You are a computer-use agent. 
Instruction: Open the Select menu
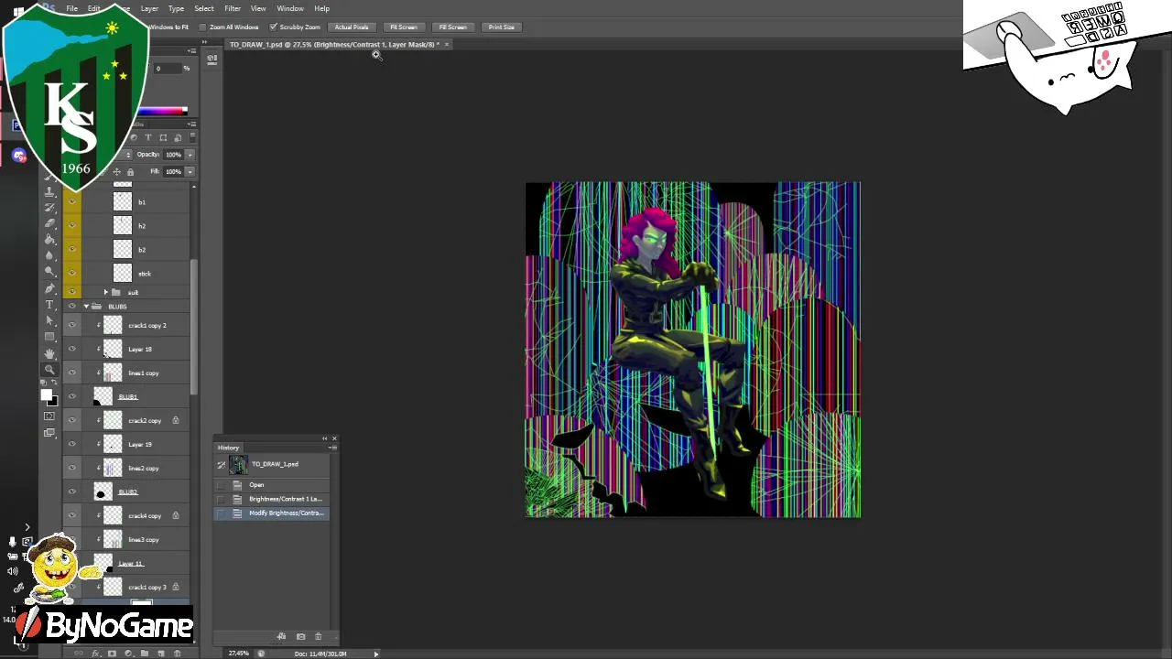click(204, 8)
